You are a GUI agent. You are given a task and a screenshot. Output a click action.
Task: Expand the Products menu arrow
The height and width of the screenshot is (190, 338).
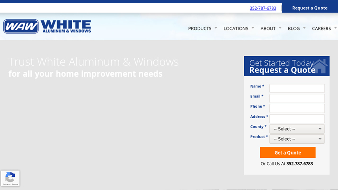[x=216, y=28]
